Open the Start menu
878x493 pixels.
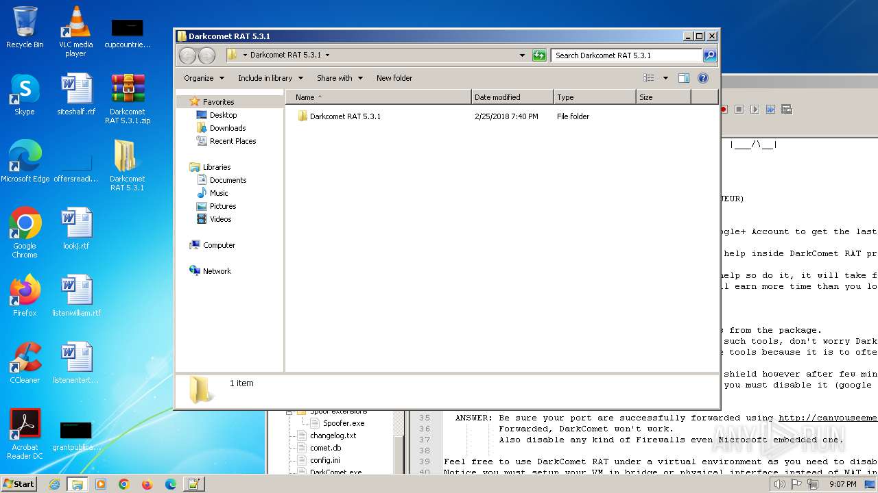(19, 484)
